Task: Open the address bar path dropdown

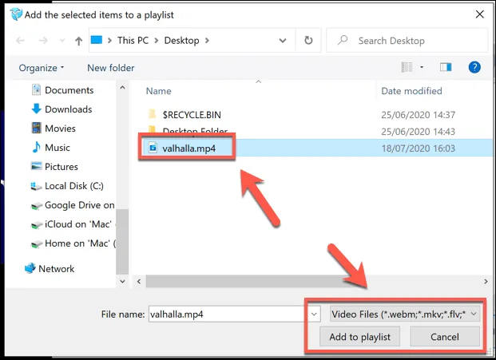Action: (284, 41)
